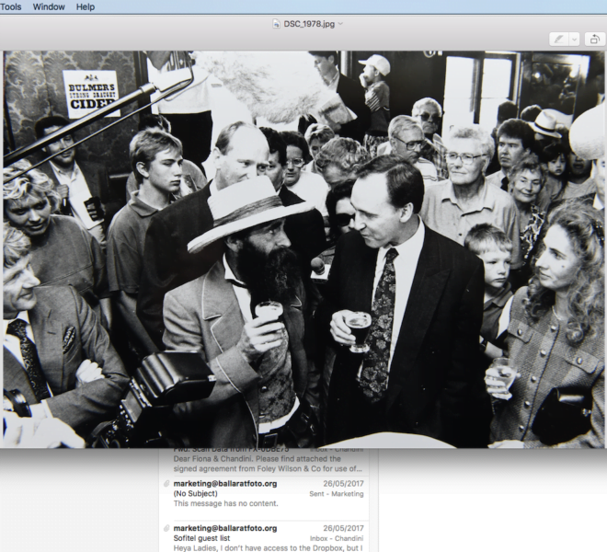Open the Sofitel guest list email

(267, 538)
